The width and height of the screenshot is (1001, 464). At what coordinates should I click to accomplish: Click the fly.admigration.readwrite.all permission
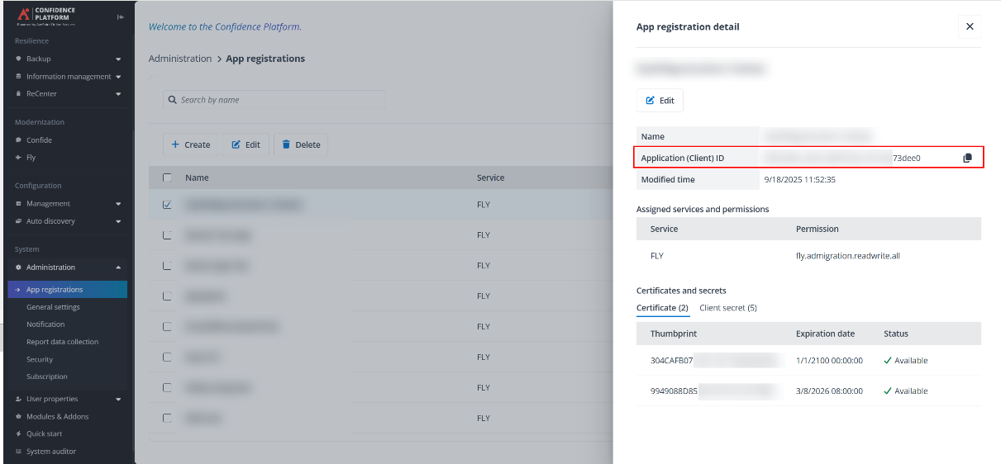tap(848, 256)
